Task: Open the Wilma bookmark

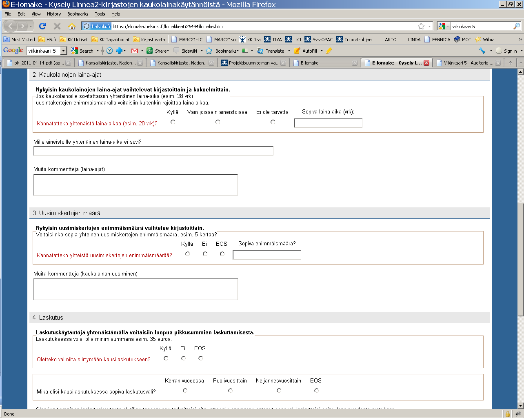Action: [x=484, y=40]
